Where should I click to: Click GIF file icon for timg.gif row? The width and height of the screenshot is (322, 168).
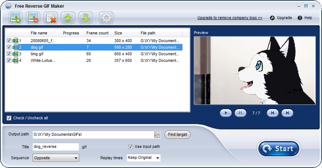point(15,54)
